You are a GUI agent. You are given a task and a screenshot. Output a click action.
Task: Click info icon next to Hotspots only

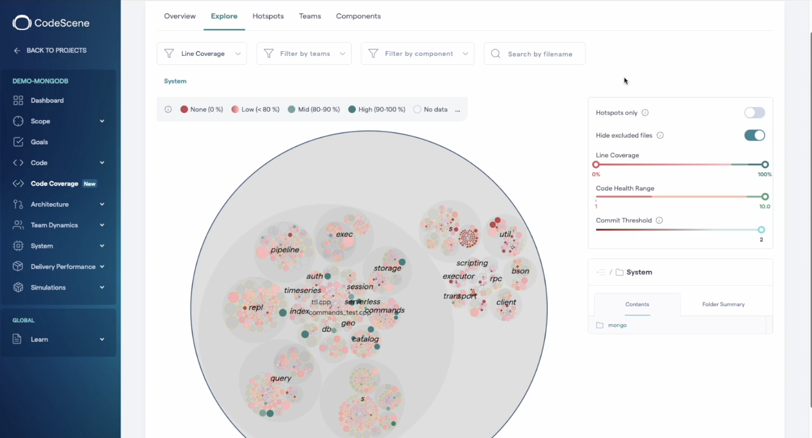point(645,112)
